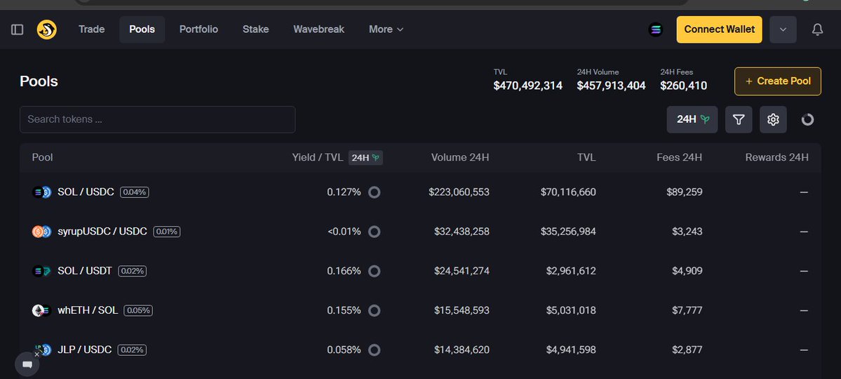
Task: Sort by the Volume 24H column header
Action: 460,158
